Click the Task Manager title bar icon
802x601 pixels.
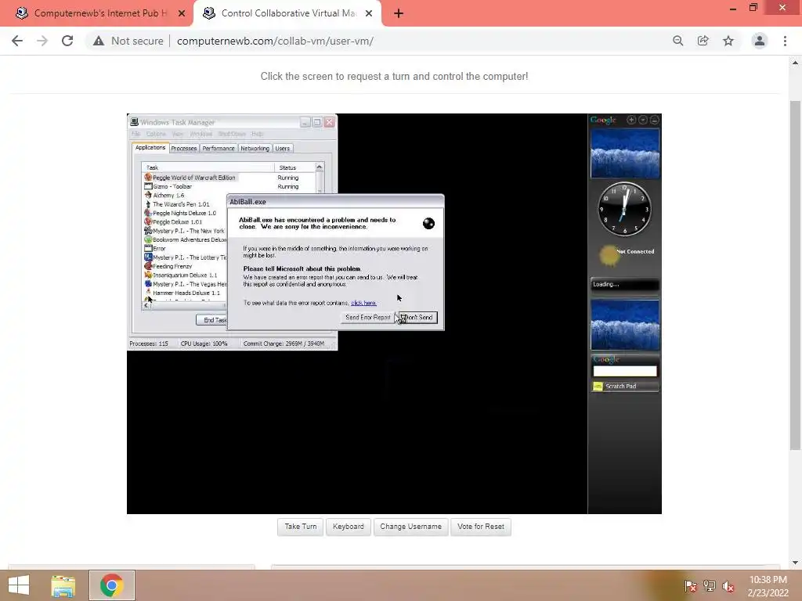(134, 122)
